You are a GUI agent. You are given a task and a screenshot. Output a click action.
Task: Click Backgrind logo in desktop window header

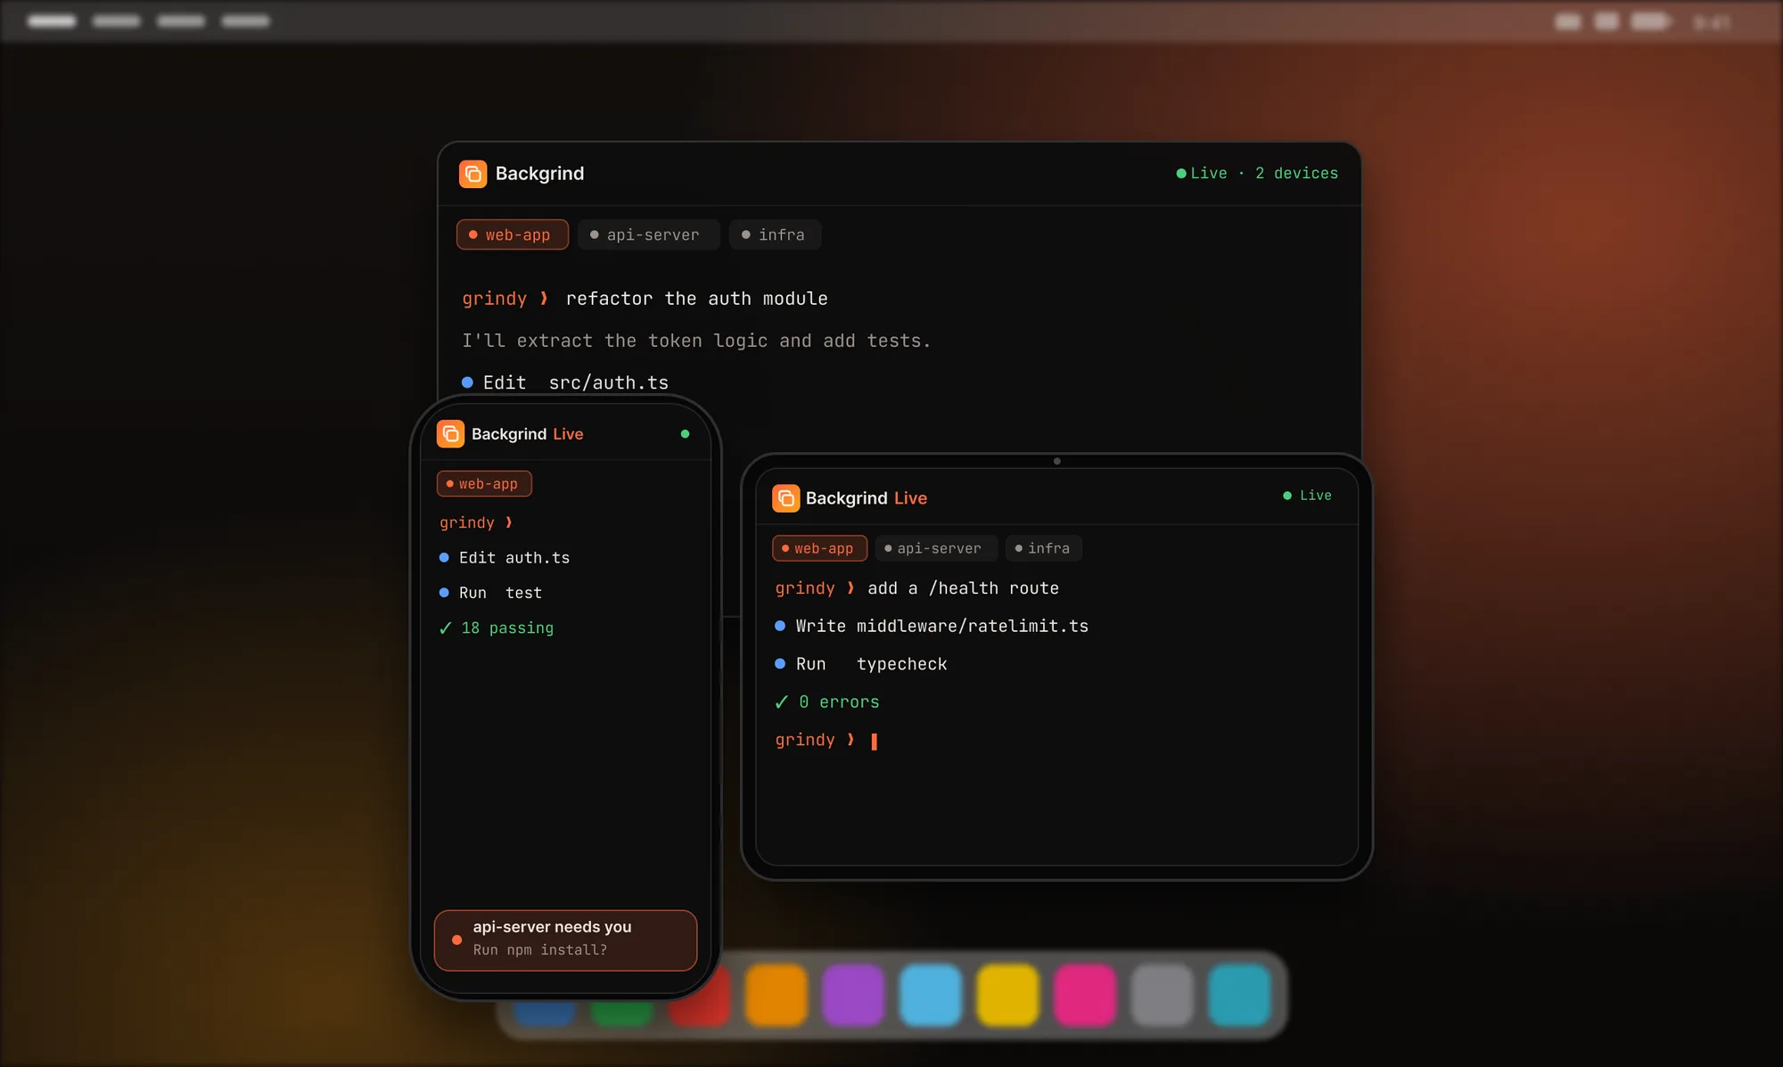coord(472,174)
